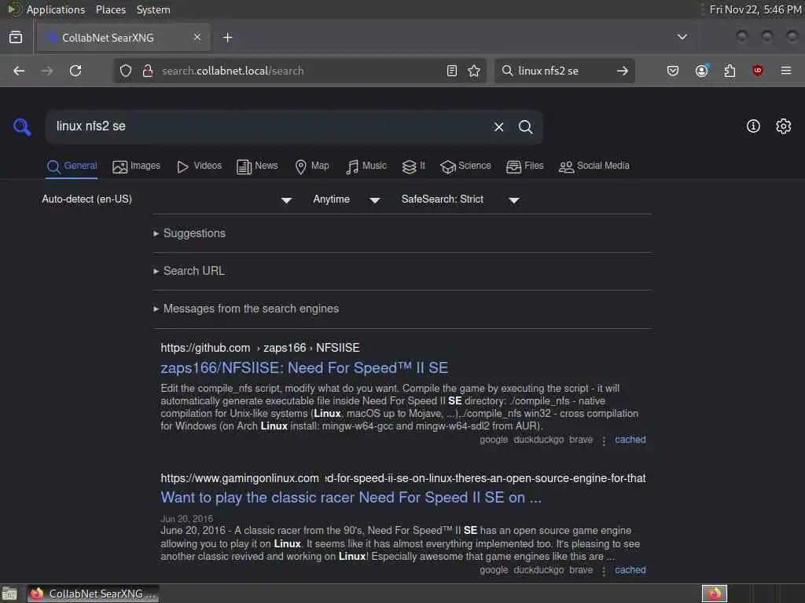Focus the browser search box with linux nfs2 se
The width and height of the screenshot is (805, 603).
(564, 71)
